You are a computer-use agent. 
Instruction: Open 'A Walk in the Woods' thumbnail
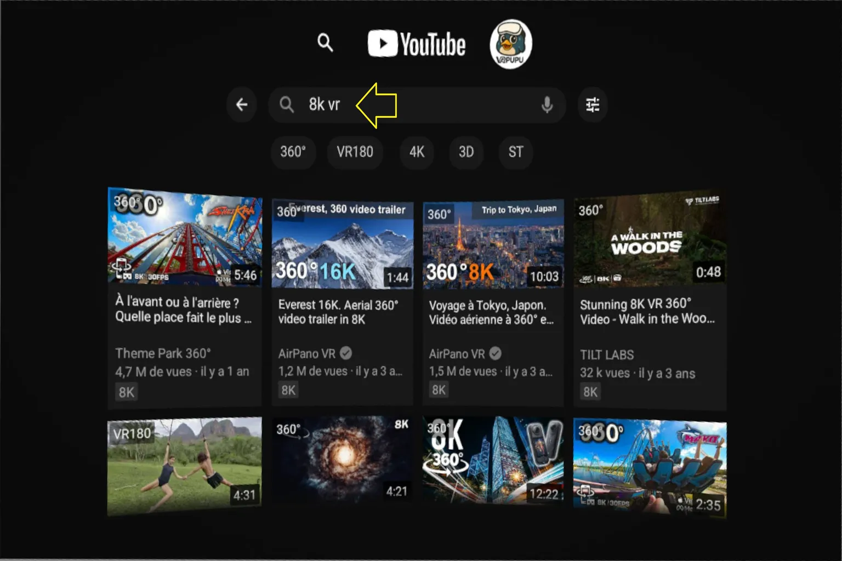tap(650, 239)
